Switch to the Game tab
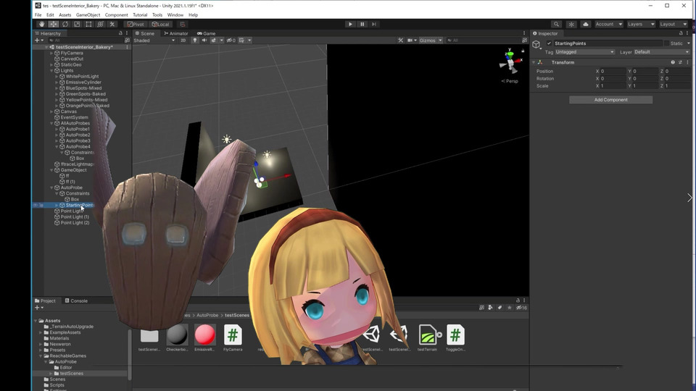The height and width of the screenshot is (391, 696). coord(206,33)
